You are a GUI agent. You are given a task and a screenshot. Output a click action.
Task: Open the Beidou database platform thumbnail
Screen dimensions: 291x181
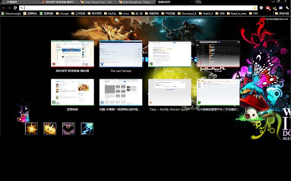coord(218,92)
